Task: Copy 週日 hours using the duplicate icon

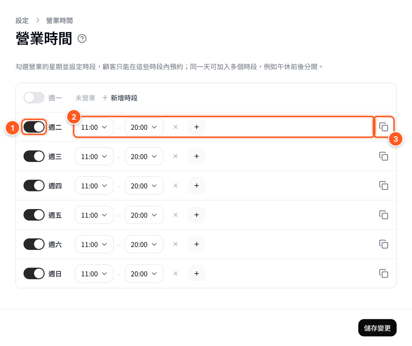Action: click(x=384, y=273)
